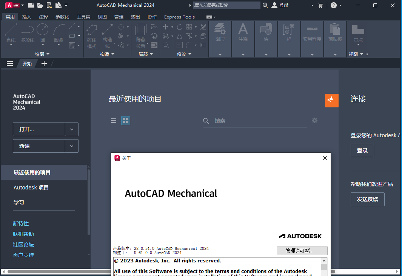This screenshot has width=402, height=276.
Task: Click the 射线模式 (Ray mode) icon
Action: [x=91, y=36]
